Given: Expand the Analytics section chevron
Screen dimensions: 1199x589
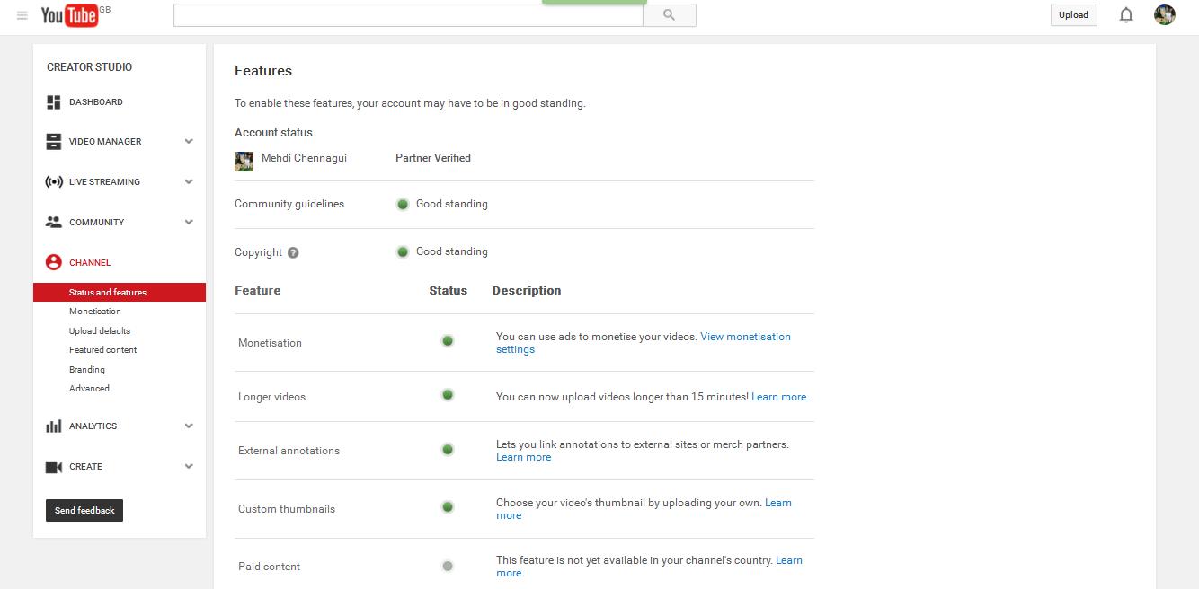Looking at the screenshot, I should (x=189, y=426).
